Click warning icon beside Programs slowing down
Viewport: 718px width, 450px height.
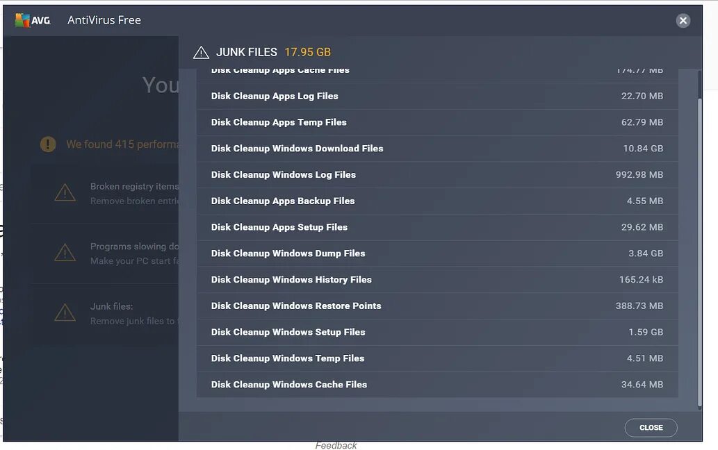pyautogui.click(x=65, y=253)
